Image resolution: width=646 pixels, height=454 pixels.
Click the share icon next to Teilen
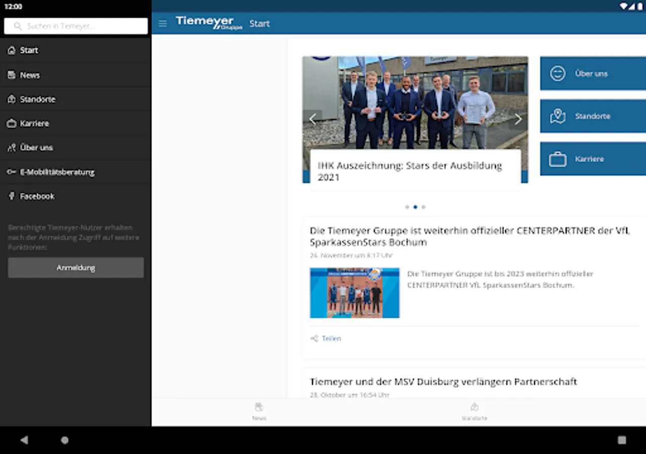pos(314,338)
